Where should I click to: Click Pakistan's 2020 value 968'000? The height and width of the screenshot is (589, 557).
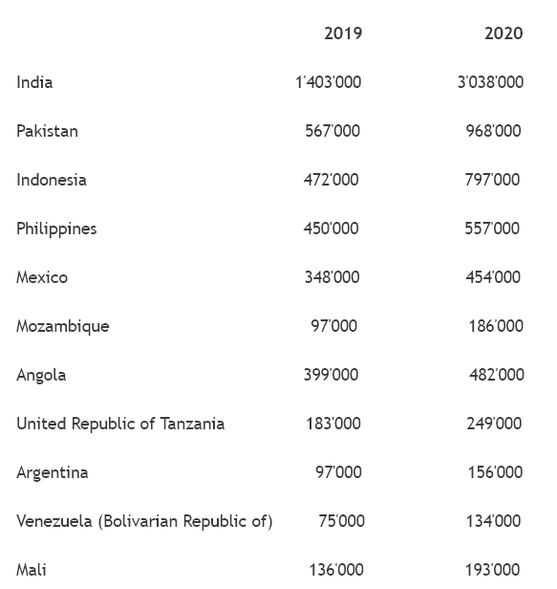click(x=494, y=131)
